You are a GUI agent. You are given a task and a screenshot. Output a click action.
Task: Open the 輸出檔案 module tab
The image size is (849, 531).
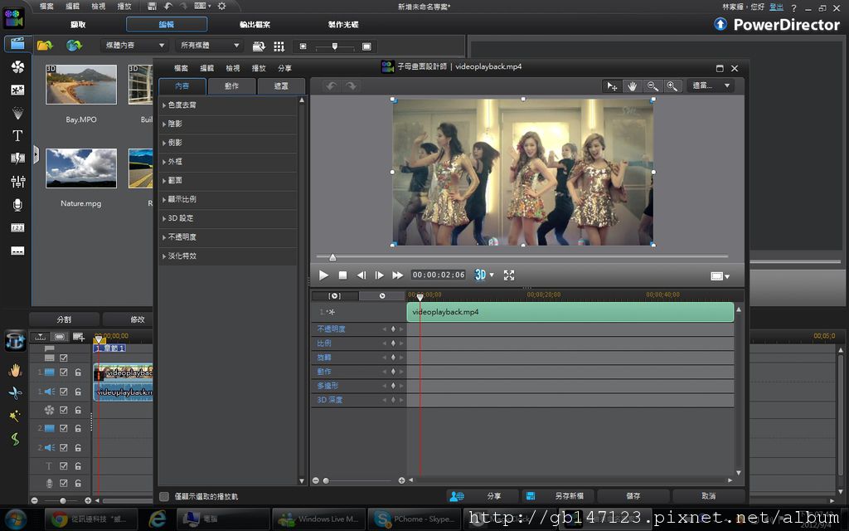255,24
